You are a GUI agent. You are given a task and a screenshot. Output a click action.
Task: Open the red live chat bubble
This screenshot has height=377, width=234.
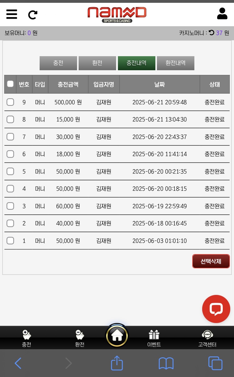click(x=216, y=309)
